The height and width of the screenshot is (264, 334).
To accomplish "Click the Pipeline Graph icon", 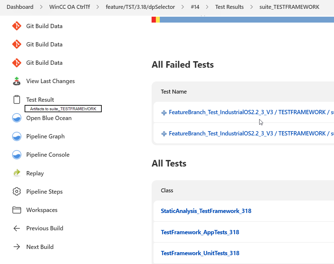I will pyautogui.click(x=17, y=136).
